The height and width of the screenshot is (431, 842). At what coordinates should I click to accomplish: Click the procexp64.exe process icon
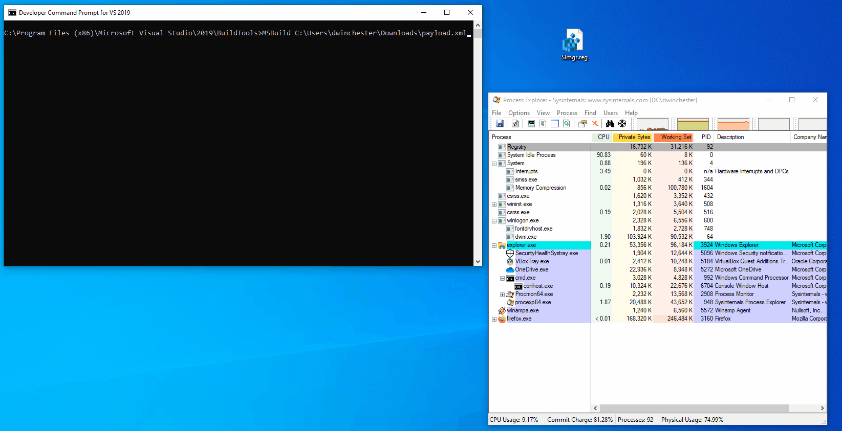[510, 302]
